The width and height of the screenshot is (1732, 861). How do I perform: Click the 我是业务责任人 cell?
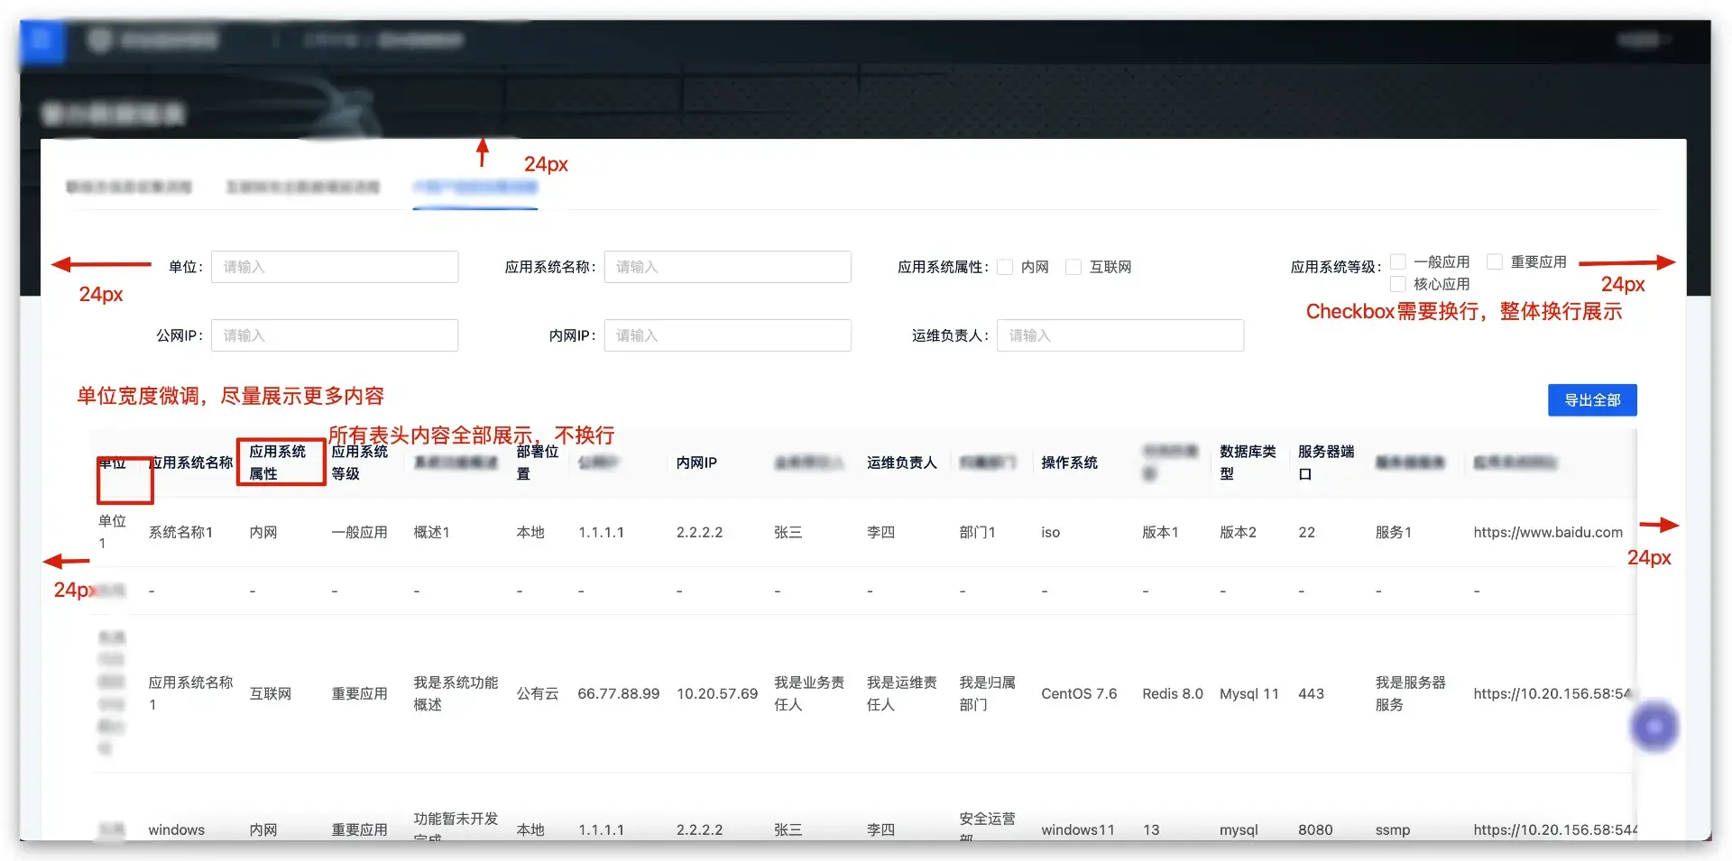[809, 693]
